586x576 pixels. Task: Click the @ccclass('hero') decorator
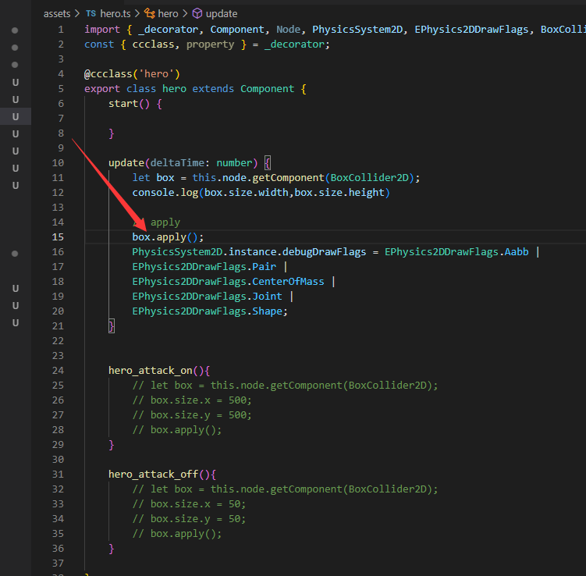(x=132, y=74)
